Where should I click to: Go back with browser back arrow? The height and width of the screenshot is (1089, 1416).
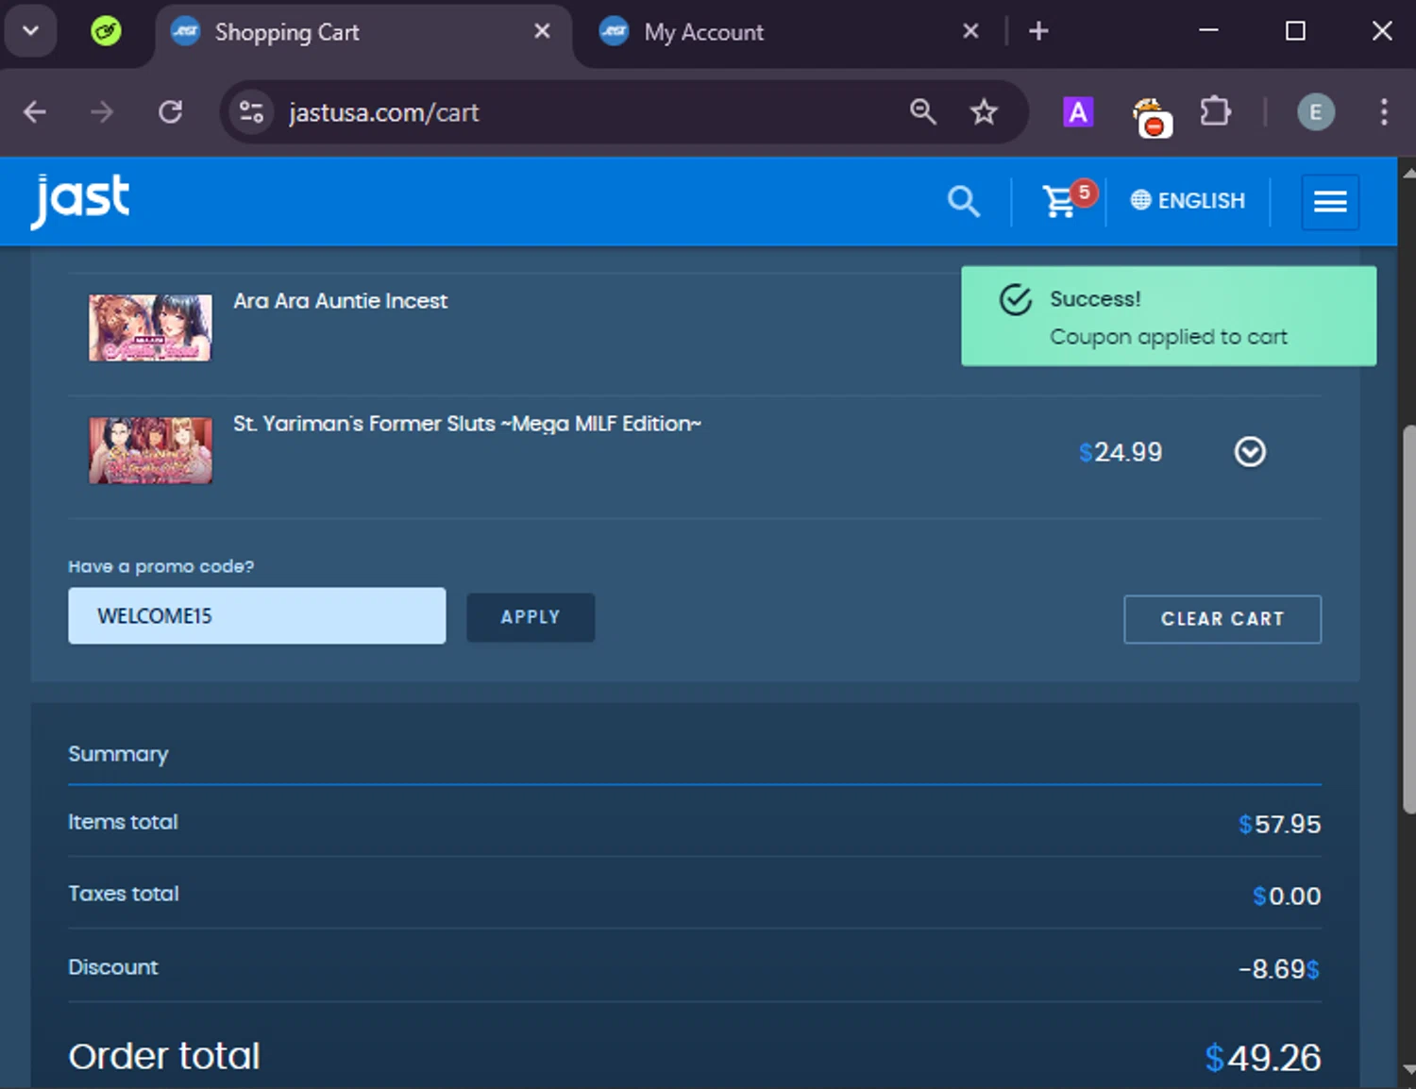pos(35,112)
